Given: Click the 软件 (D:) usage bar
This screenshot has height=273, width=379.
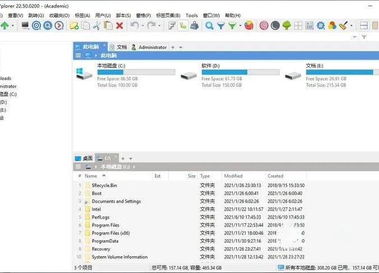Looking at the screenshot, I should click(241, 72).
